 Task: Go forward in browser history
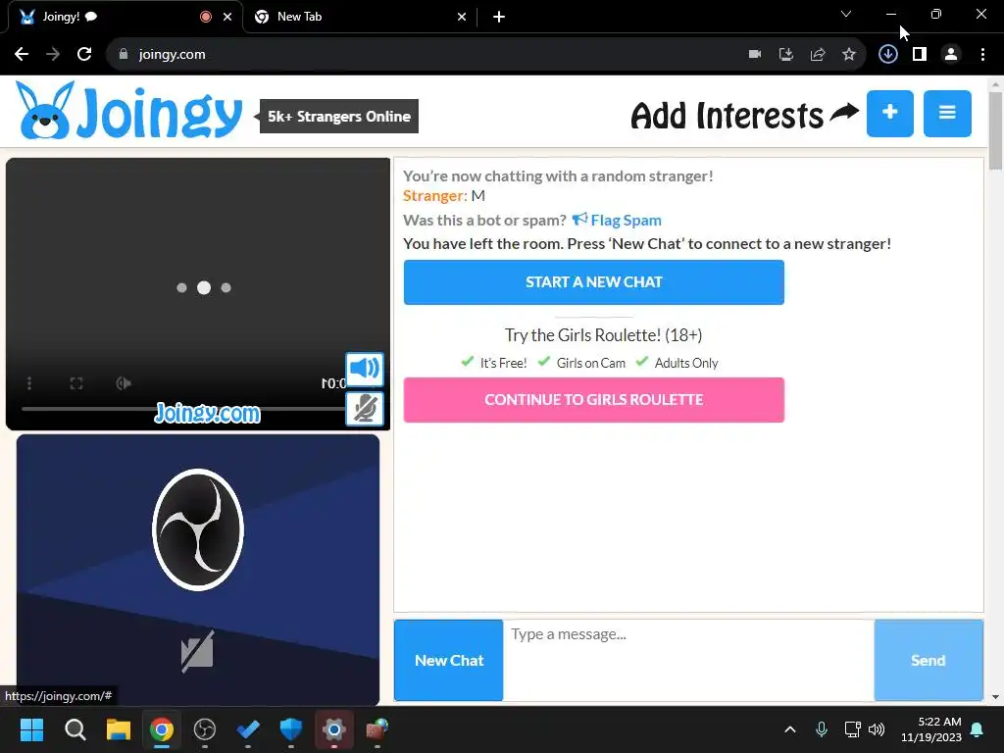point(53,55)
